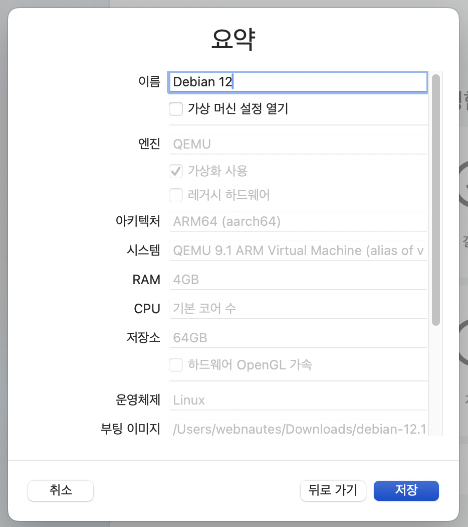Viewport: 468px width, 527px height.
Task: Select the 아키텍처 field ARM64 (aarch64)
Action: [x=298, y=221]
